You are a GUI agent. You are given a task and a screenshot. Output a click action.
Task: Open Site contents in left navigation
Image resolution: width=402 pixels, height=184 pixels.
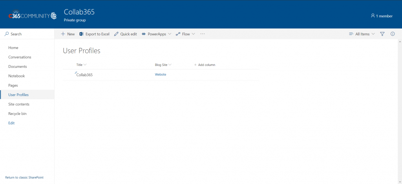click(x=19, y=104)
